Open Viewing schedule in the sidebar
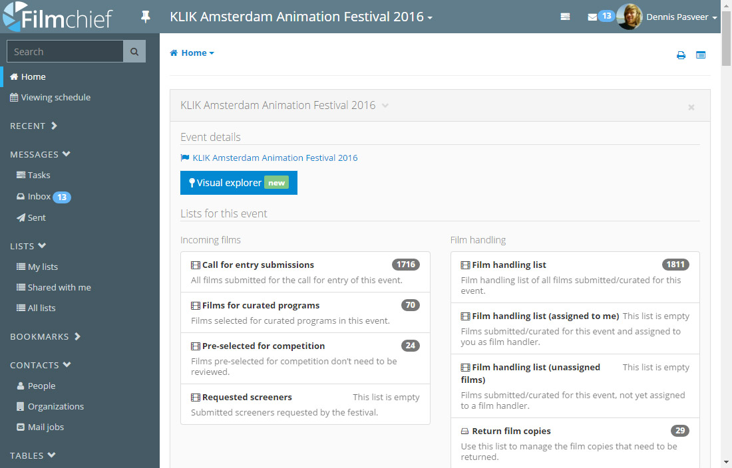The image size is (732, 468). [55, 97]
